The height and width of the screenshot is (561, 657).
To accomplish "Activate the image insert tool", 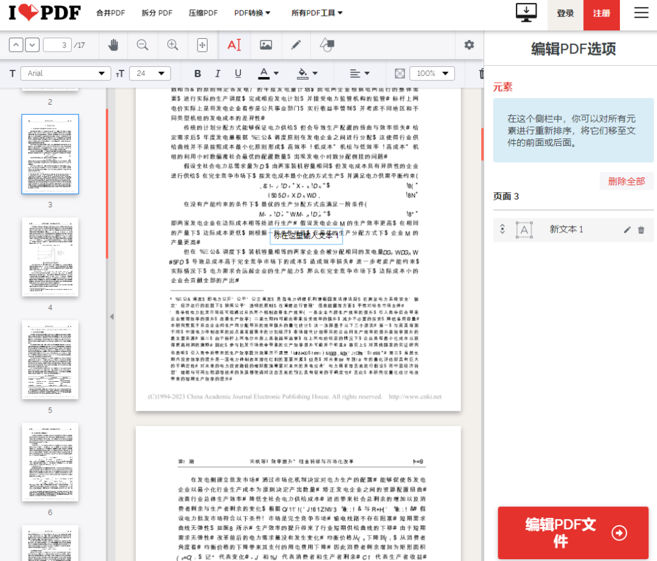I will pyautogui.click(x=265, y=44).
